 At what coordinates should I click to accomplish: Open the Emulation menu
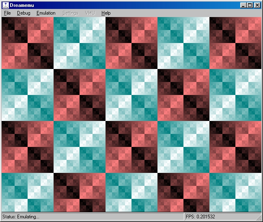(x=46, y=13)
